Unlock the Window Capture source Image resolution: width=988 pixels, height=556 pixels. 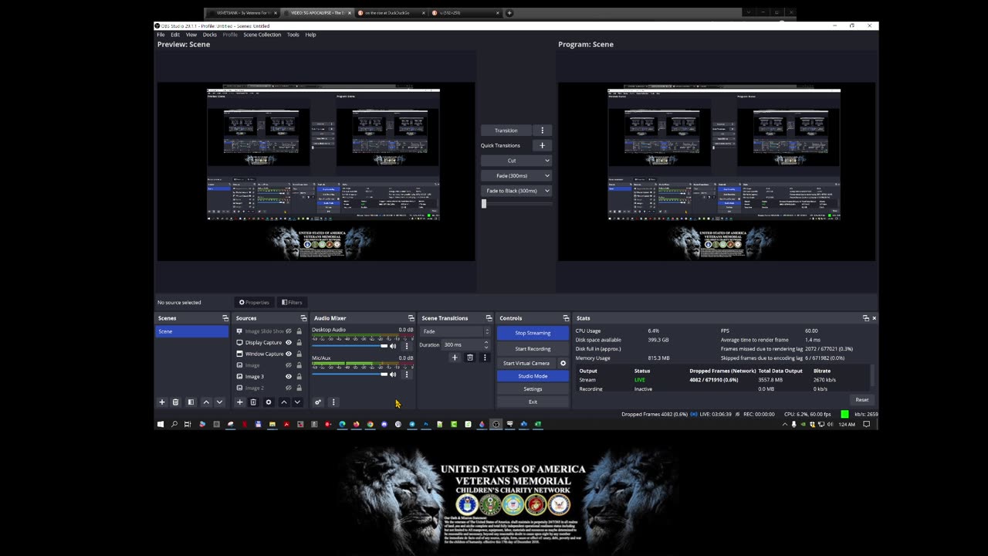299,354
